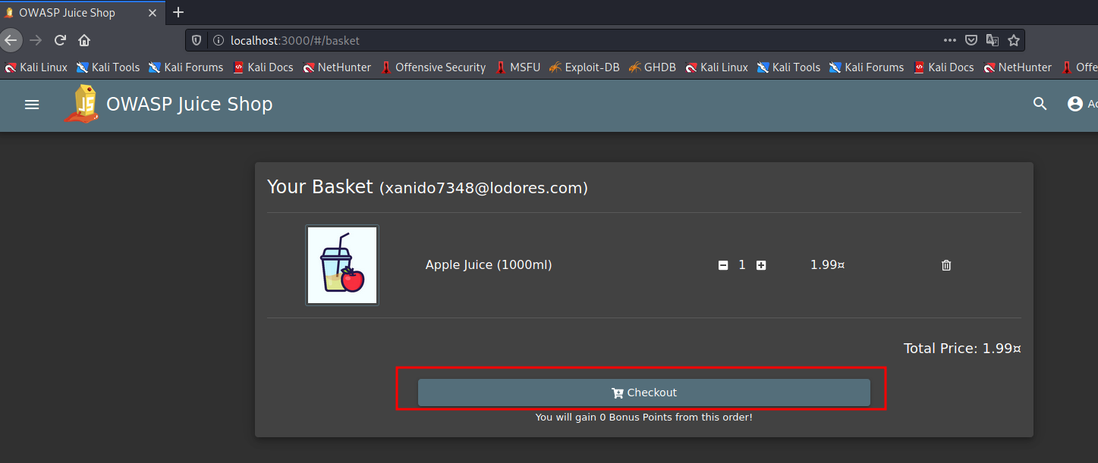
Task: Open the Juice Shop hamburger side menu
Action: coord(32,105)
